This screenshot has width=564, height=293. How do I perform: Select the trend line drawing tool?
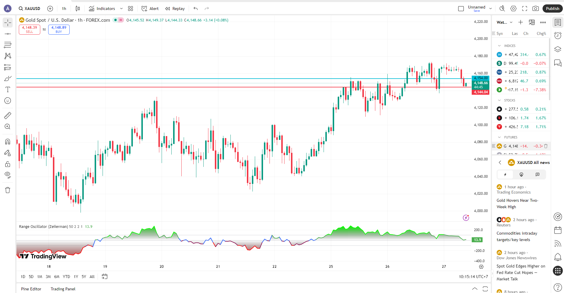tap(8, 34)
